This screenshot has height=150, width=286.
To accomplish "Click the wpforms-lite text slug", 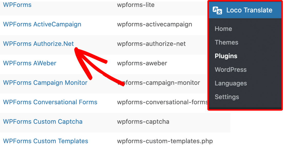I will point(135,5).
